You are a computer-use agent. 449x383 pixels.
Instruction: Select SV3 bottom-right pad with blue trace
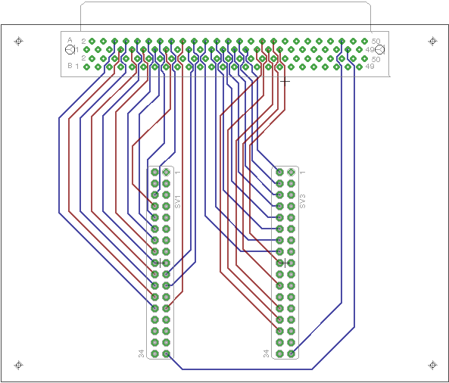(292, 353)
